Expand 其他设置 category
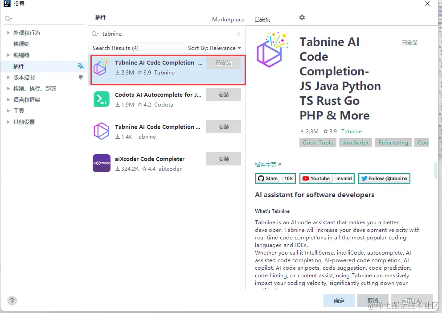The image size is (442, 313). click(x=8, y=122)
